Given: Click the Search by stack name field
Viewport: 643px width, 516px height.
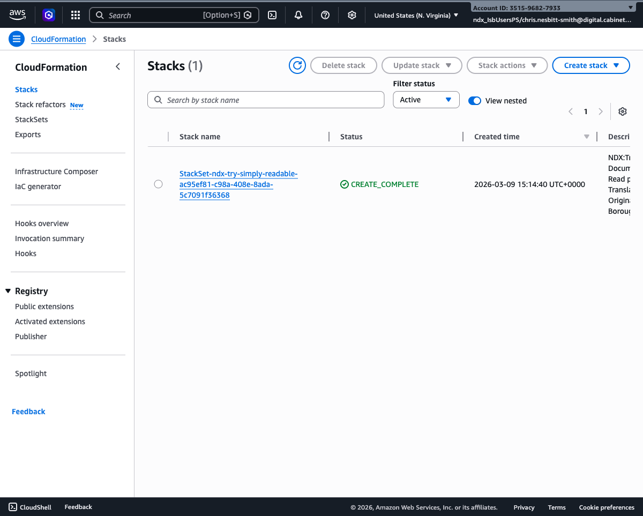Looking at the screenshot, I should (x=266, y=100).
